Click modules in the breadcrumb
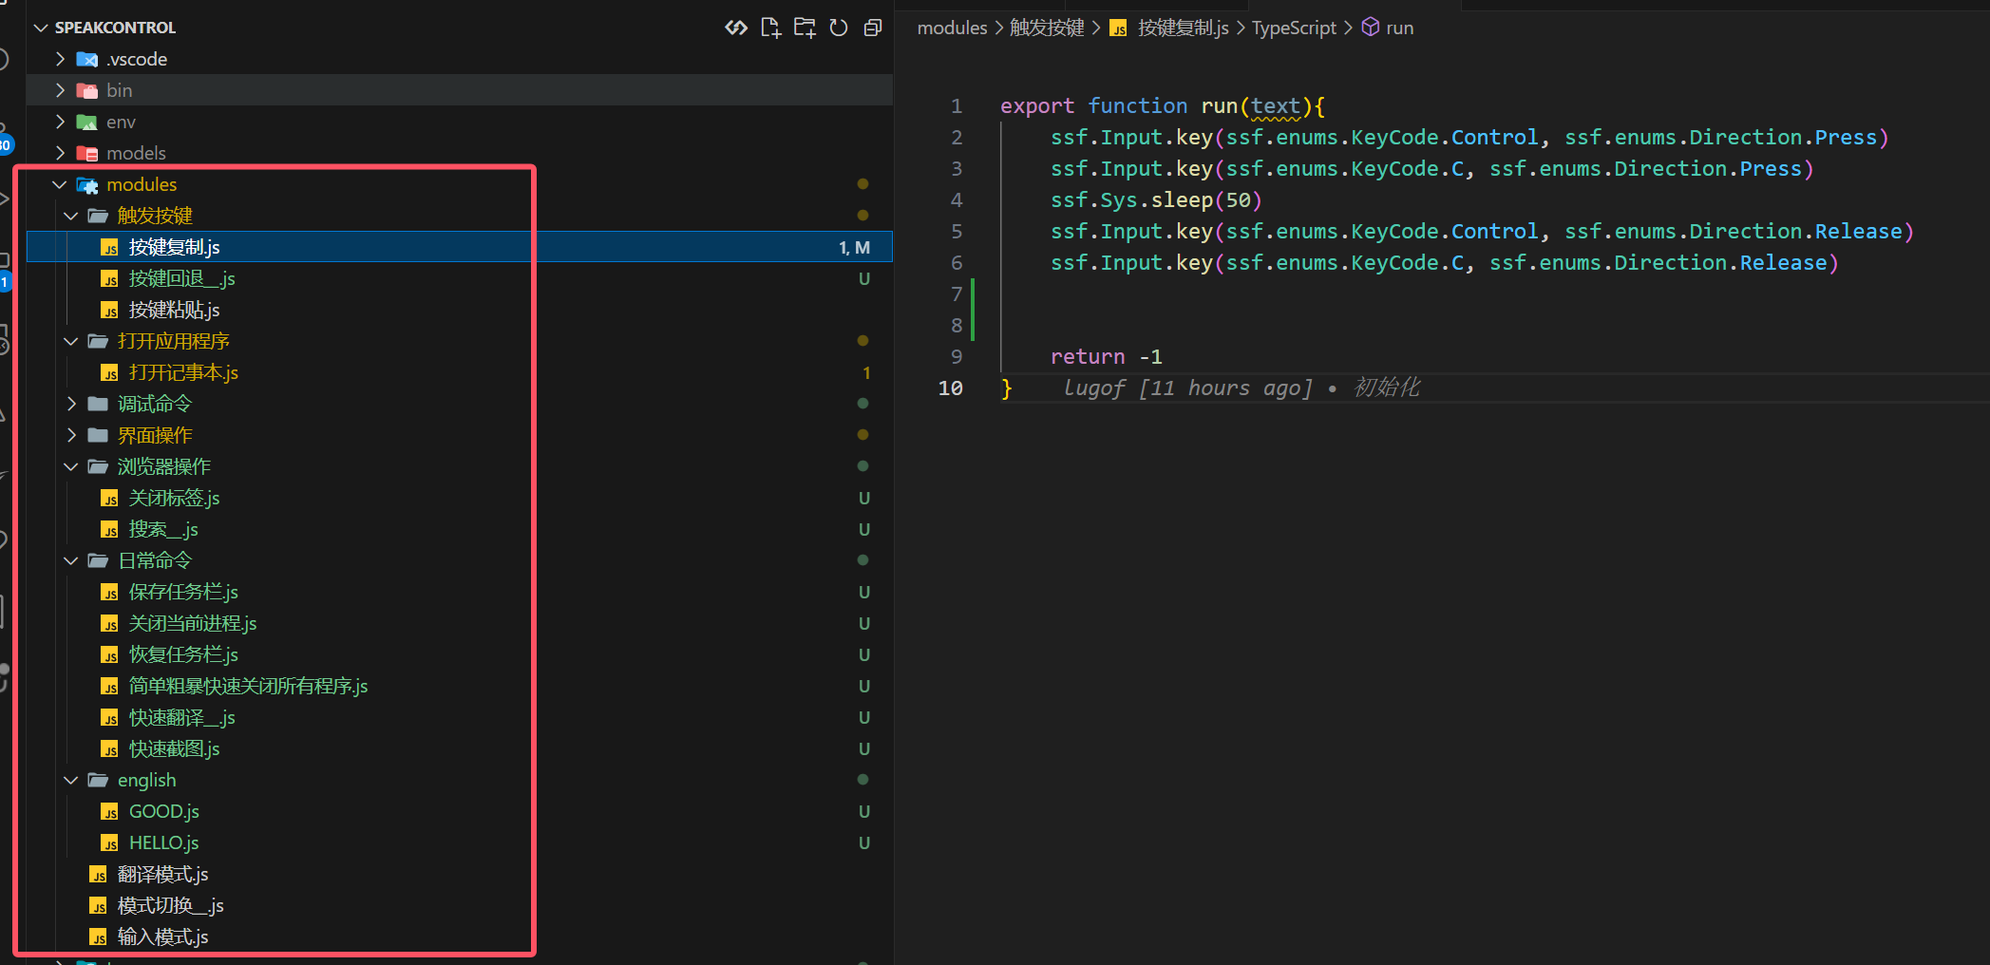The width and height of the screenshot is (1990, 965). [952, 28]
